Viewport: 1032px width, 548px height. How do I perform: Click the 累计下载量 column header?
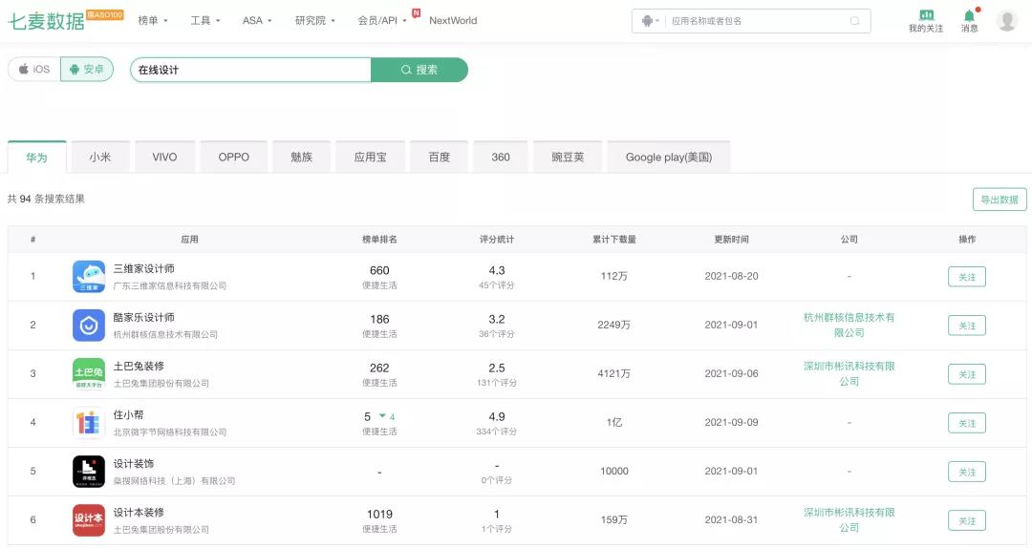614,240
